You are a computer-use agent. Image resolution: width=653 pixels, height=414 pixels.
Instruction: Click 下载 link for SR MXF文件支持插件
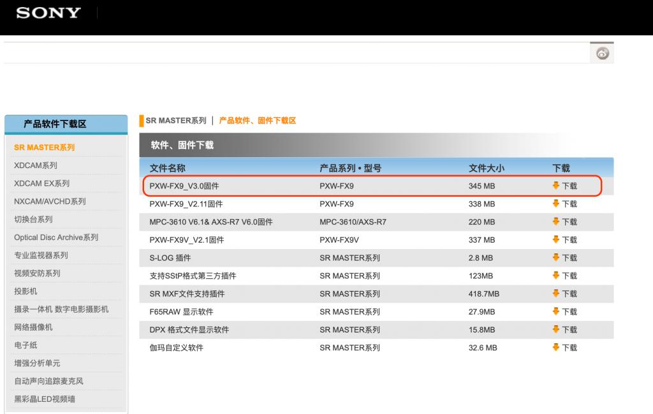pyautogui.click(x=569, y=294)
